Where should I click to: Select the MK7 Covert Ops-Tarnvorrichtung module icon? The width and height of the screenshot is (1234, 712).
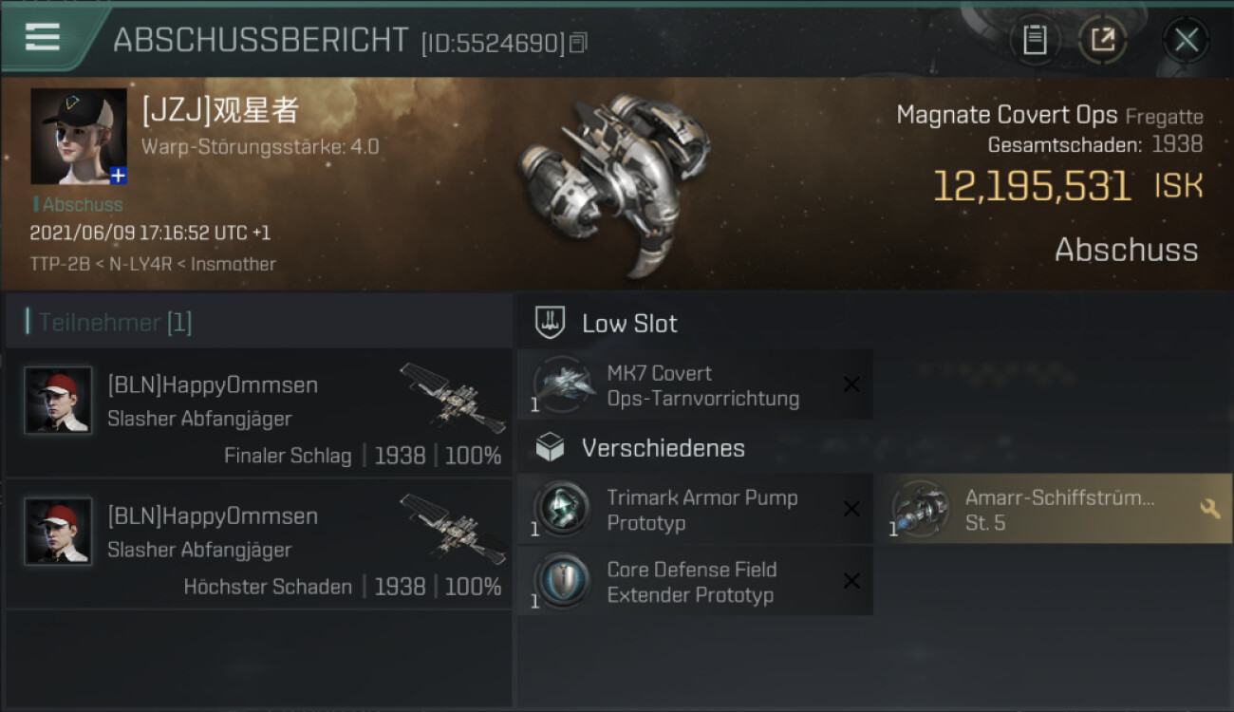pyautogui.click(x=563, y=385)
